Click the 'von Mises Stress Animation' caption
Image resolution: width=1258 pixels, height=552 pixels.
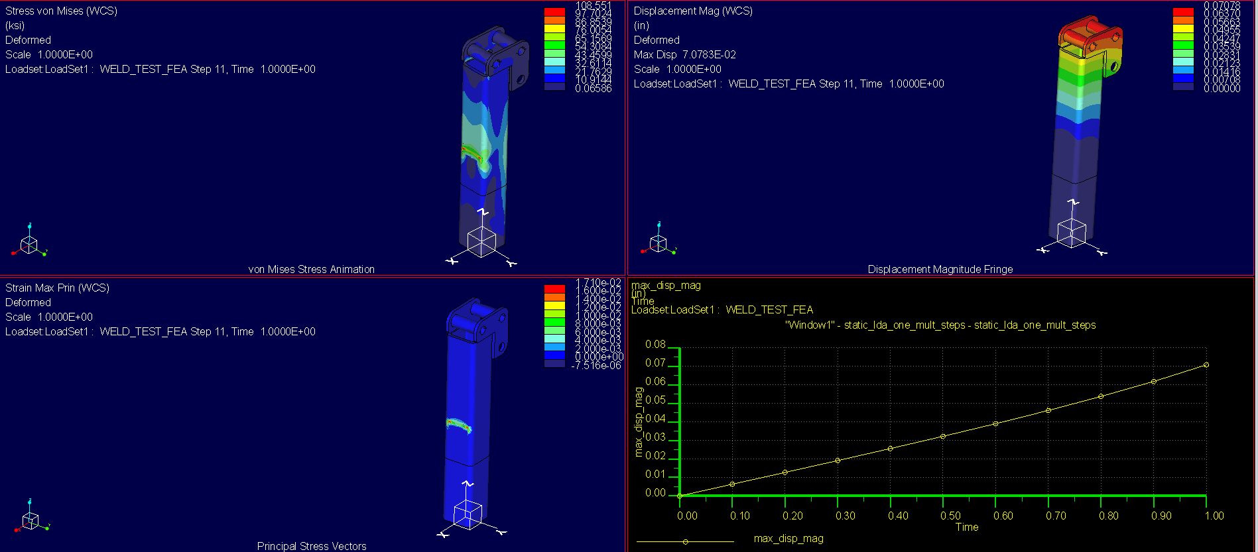(x=311, y=269)
